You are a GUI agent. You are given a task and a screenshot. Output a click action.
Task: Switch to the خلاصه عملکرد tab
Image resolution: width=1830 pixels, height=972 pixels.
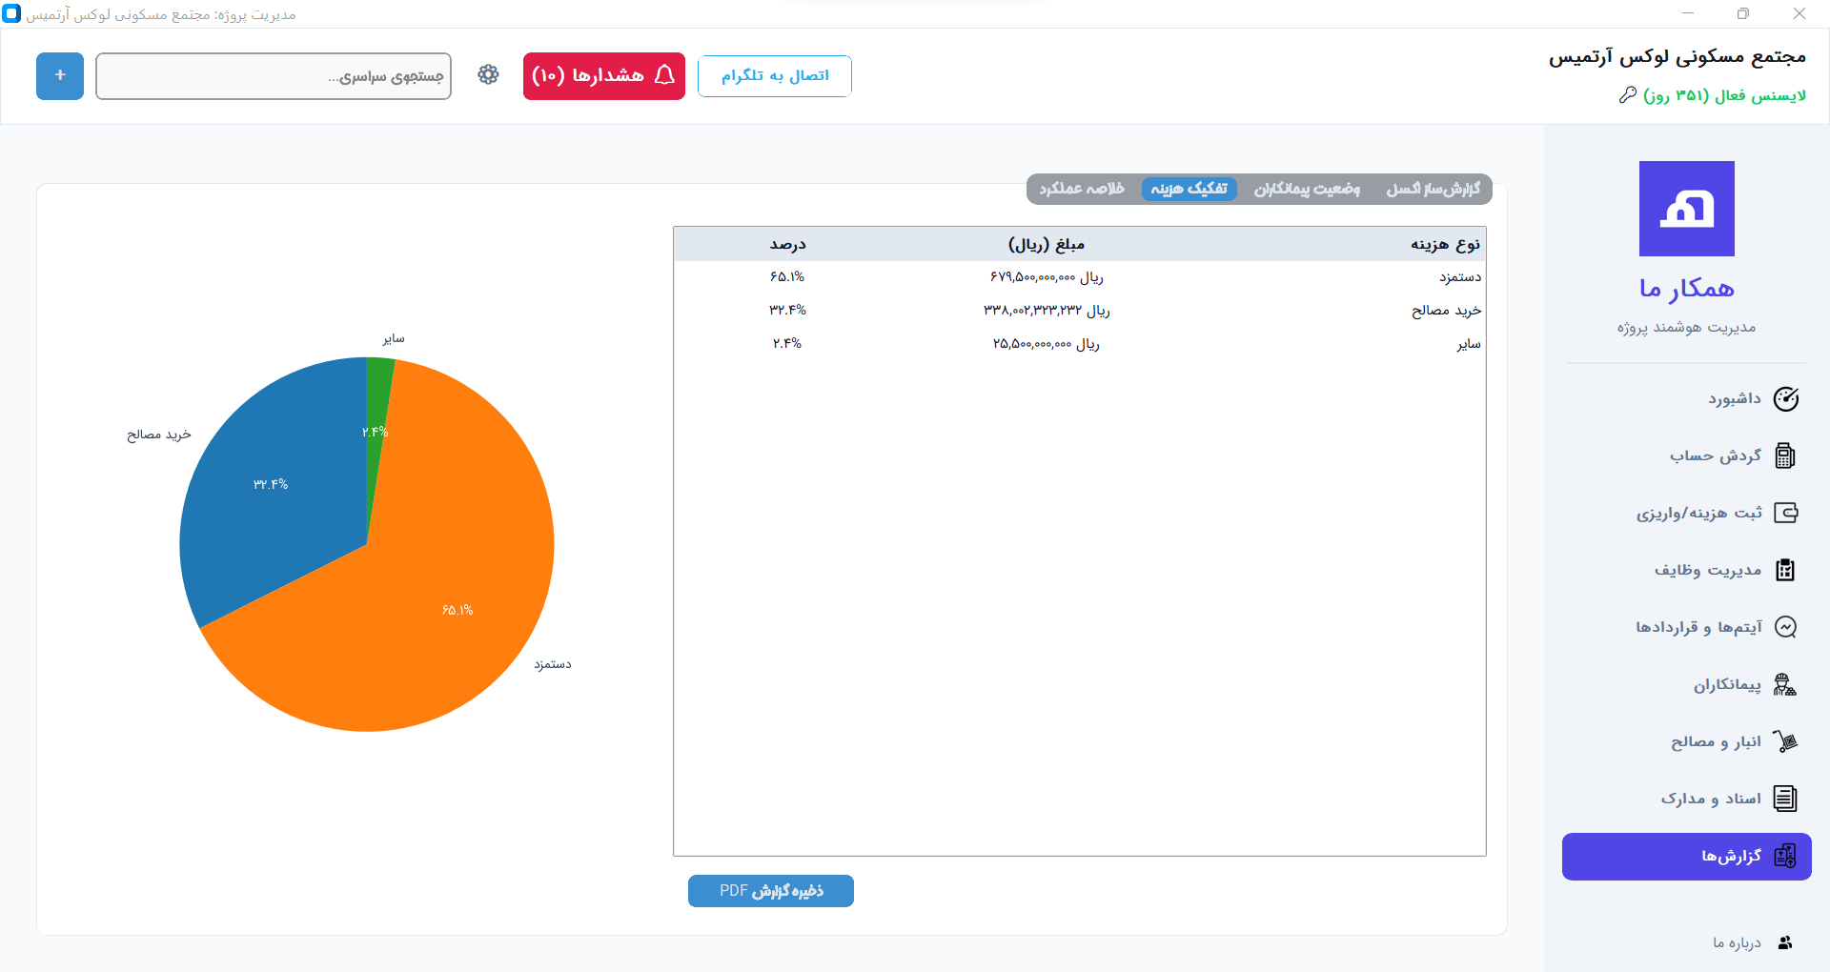[1081, 189]
